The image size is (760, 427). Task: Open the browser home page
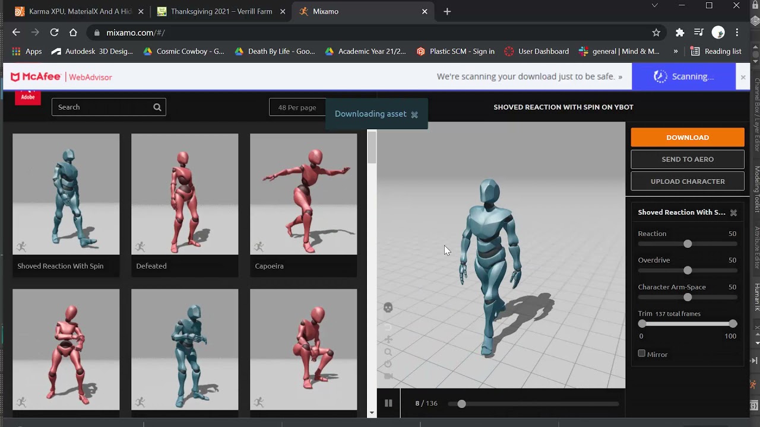[73, 33]
